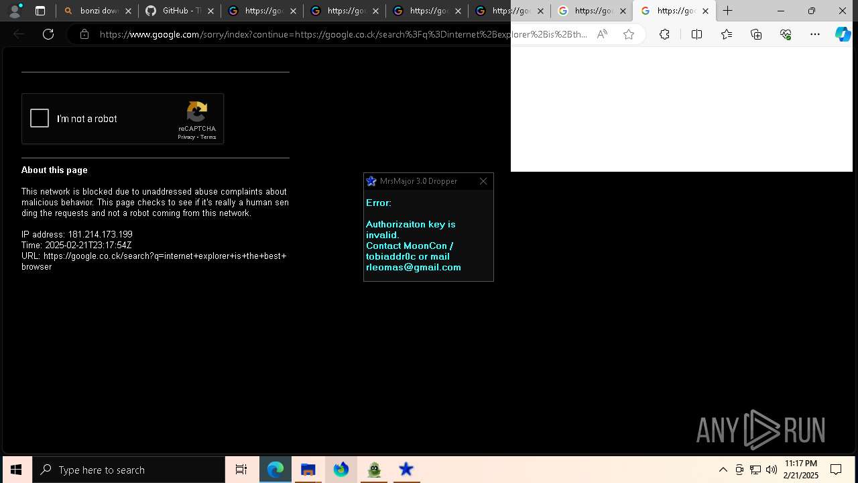Open Firefox taskbar icon
This screenshot has width=858, height=483.
point(341,470)
